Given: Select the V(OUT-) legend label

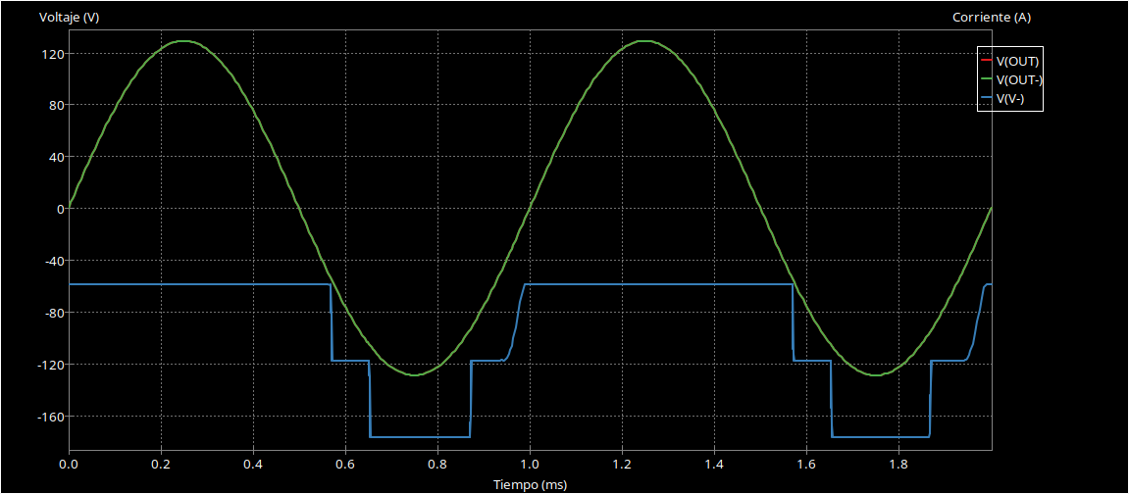Looking at the screenshot, I should [1019, 79].
